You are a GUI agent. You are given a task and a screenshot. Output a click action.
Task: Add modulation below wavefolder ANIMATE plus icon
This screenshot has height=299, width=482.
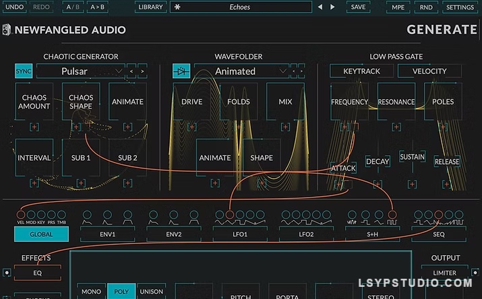(x=215, y=183)
